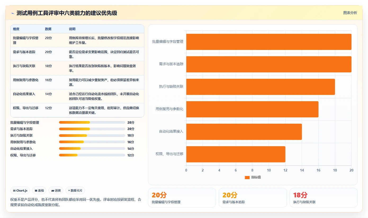Click the 用例复用与参数化 progress bar
This screenshot has height=218, width=368.
tap(92, 142)
